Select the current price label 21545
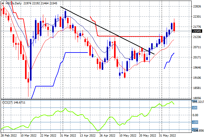Screen dimensions: 204x139 (x=197, y=31)
